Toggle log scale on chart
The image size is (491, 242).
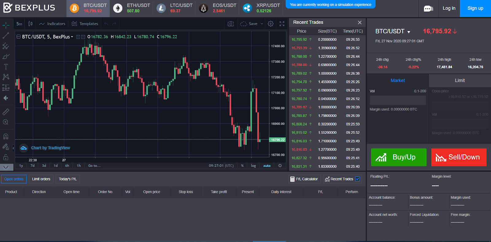[253, 166]
